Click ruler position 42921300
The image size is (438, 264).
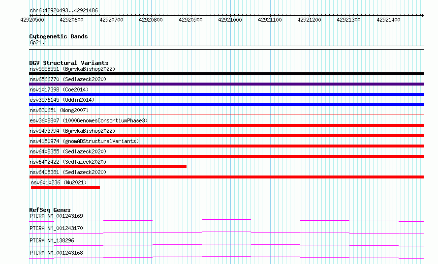tap(348, 20)
